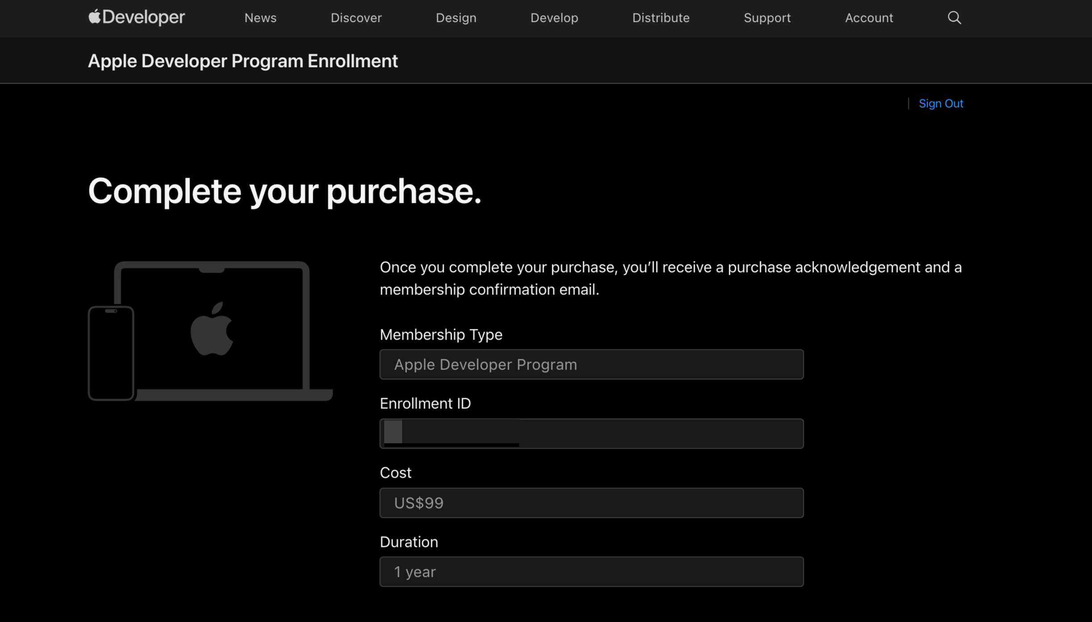This screenshot has height=622, width=1092.
Task: Click the iPhone outline in illustration
Action: click(111, 353)
